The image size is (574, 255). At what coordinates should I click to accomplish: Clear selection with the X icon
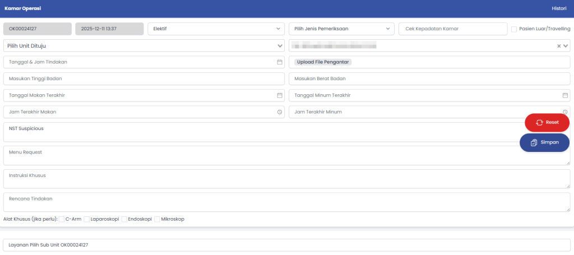[558, 46]
